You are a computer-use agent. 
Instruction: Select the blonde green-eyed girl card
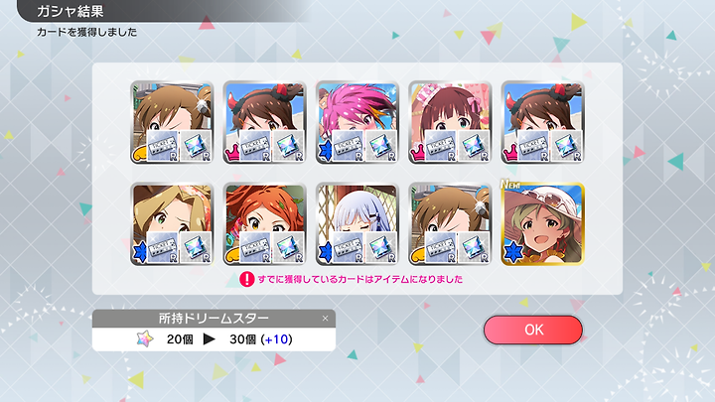pyautogui.click(x=172, y=223)
